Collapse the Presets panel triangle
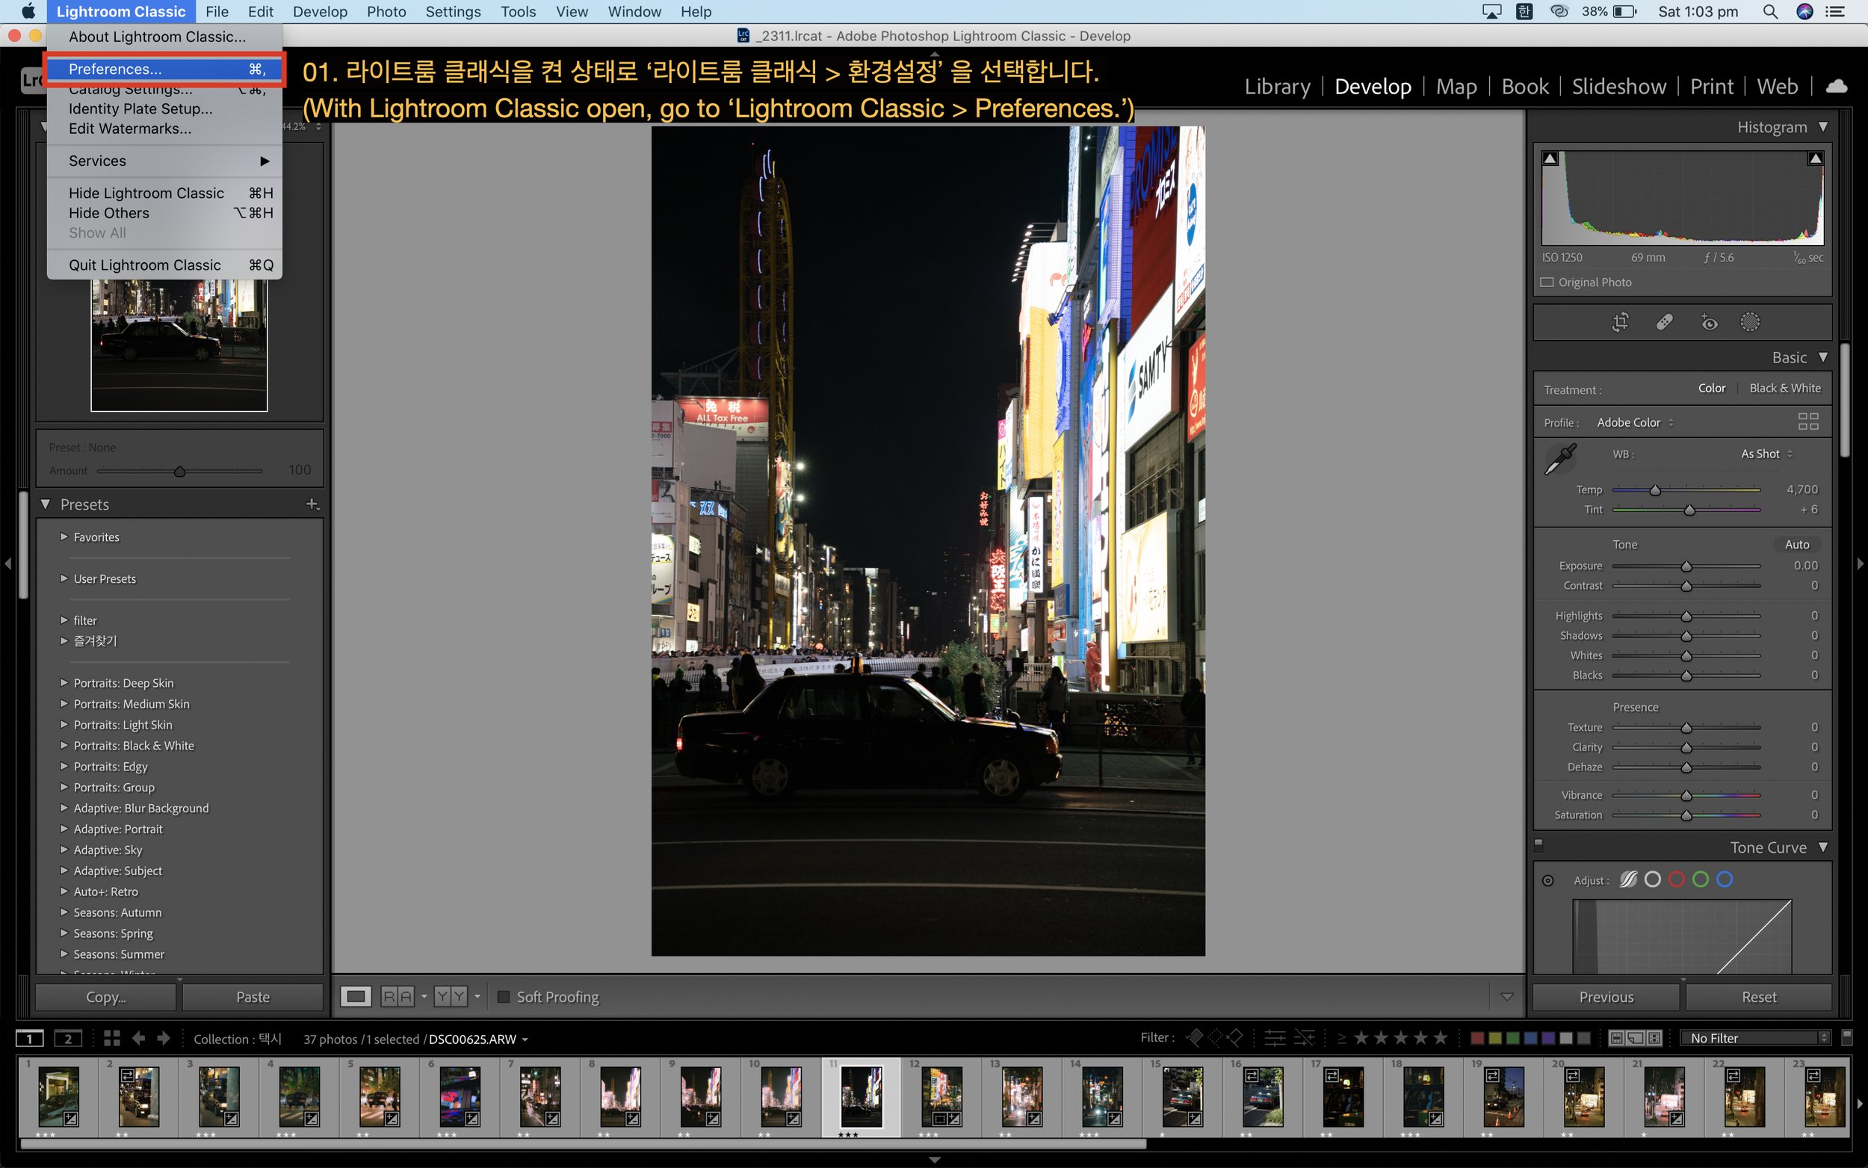 (x=46, y=504)
